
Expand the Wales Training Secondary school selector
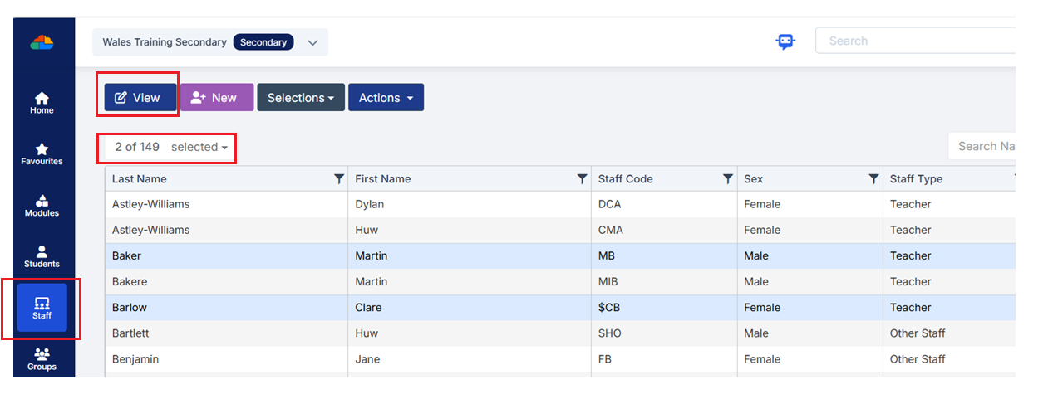[312, 42]
